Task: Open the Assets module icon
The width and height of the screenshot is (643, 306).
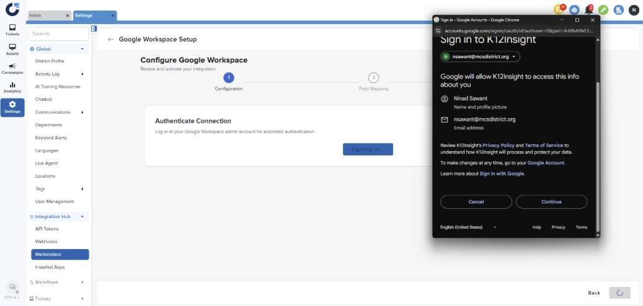Action: tap(12, 50)
